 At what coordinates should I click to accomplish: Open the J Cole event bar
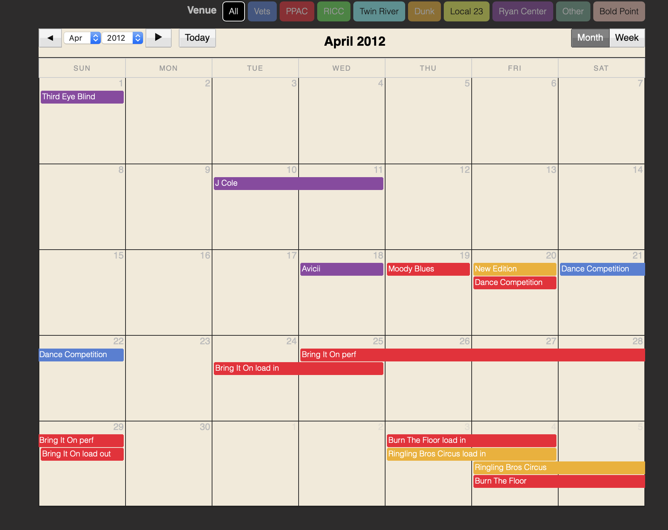click(298, 183)
